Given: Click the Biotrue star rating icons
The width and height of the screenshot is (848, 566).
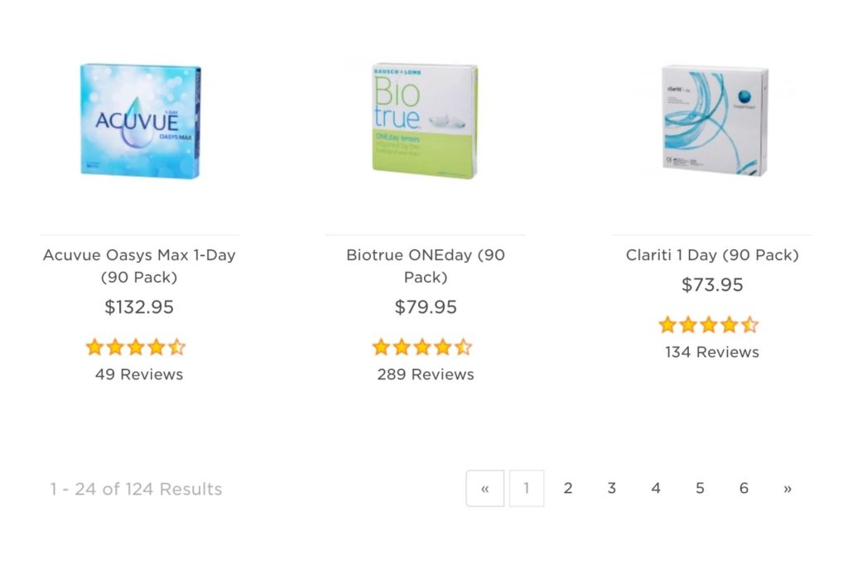Looking at the screenshot, I should point(422,347).
